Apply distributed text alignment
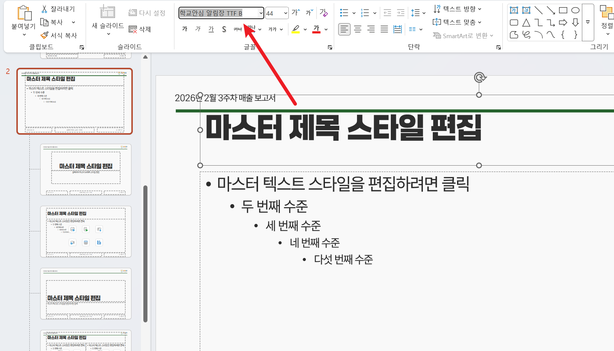 [398, 29]
